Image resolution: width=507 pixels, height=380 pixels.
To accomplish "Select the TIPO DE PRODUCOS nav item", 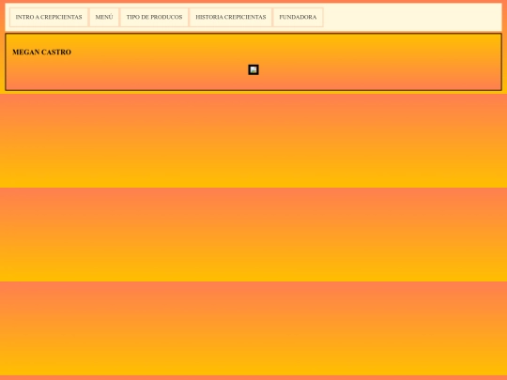I will pyautogui.click(x=154, y=17).
